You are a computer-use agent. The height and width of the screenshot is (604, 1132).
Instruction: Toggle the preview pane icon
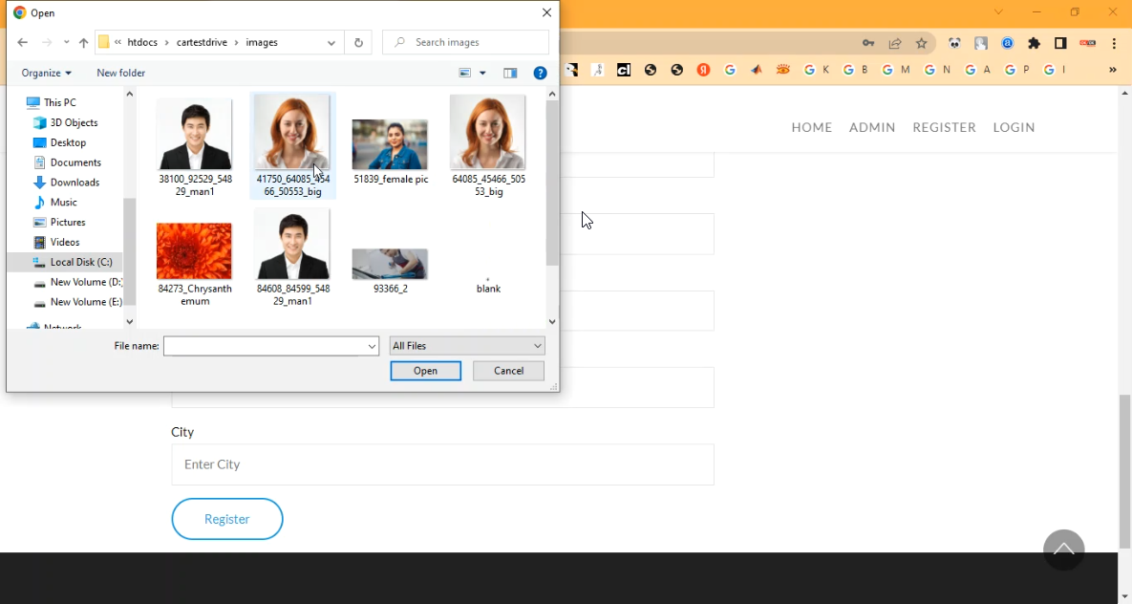[510, 74]
